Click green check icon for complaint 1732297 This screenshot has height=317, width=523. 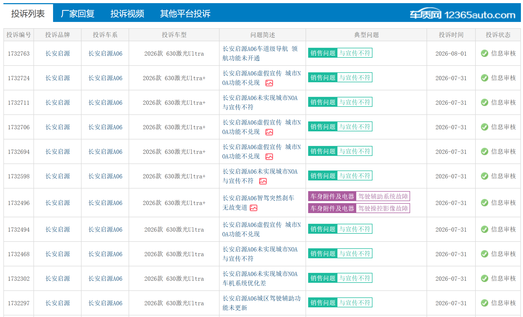click(x=484, y=303)
